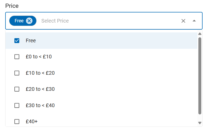
Task: Select the £30 to < £40 checkbox
Action: coord(17,106)
